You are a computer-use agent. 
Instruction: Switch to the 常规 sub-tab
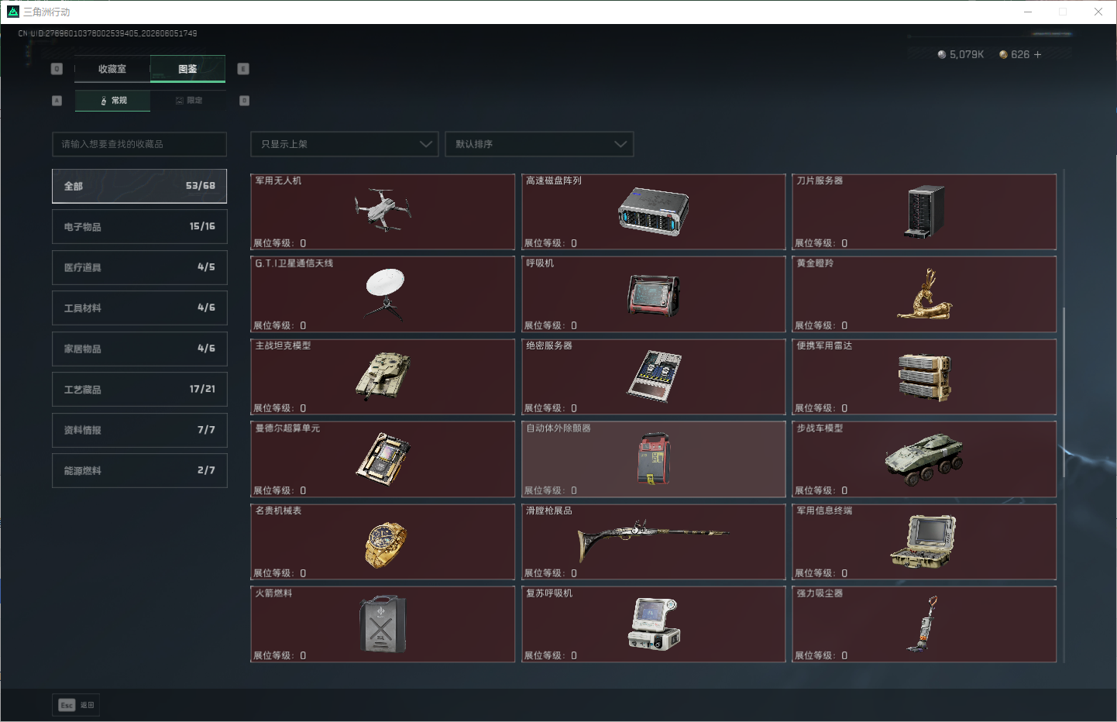[113, 101]
